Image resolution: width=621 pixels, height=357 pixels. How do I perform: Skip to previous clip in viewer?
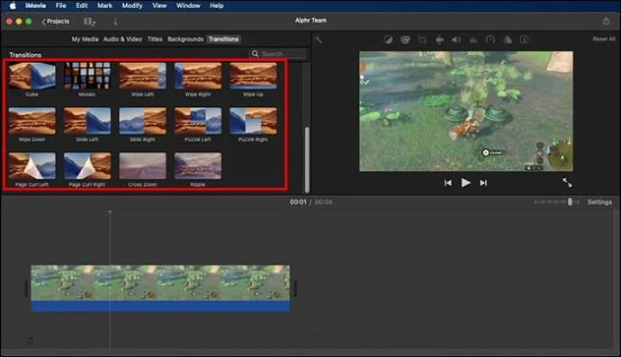click(x=448, y=183)
